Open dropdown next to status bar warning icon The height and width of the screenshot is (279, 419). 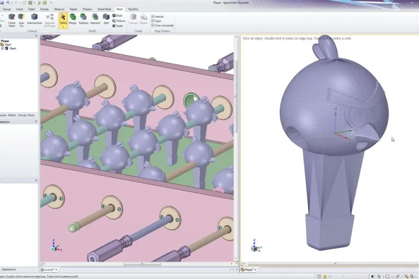coord(329,277)
